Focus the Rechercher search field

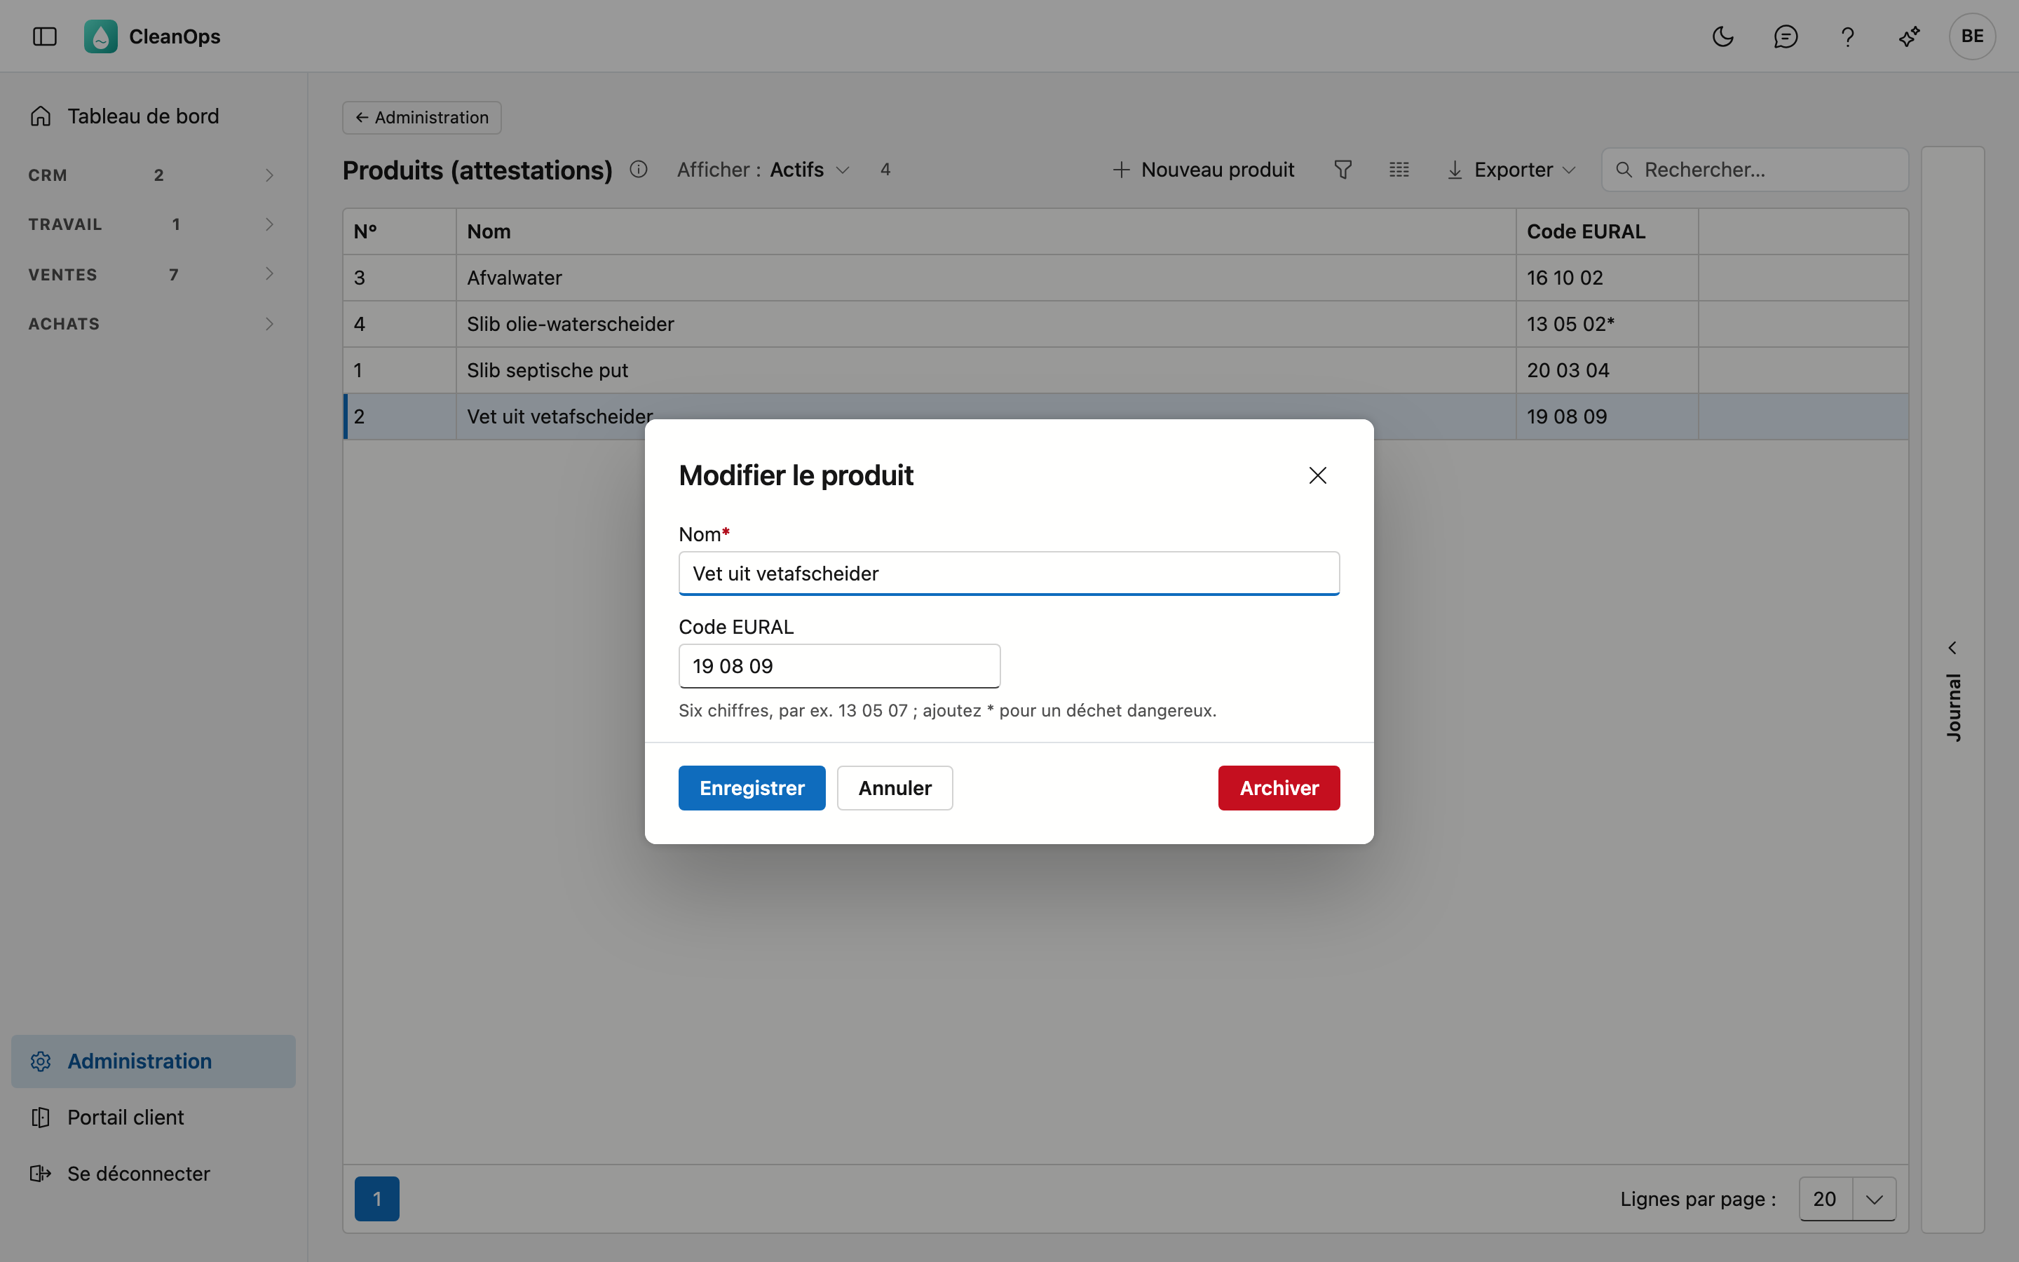1755,170
